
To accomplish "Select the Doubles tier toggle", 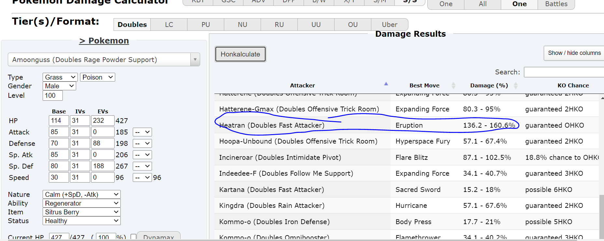I will (132, 25).
